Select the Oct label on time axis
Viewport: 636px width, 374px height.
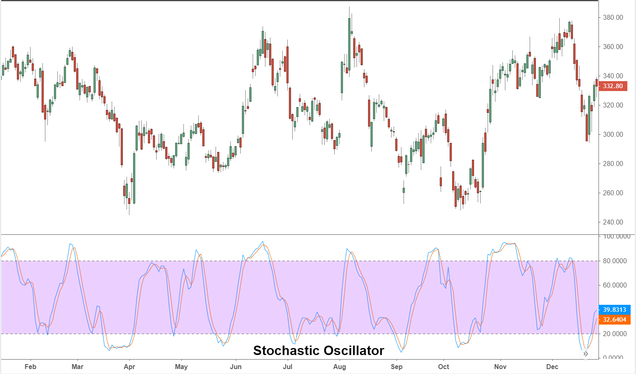(444, 367)
